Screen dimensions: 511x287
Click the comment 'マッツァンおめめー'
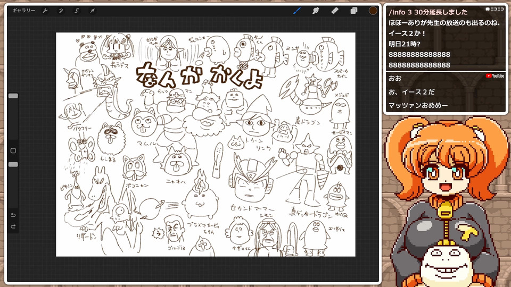click(418, 105)
